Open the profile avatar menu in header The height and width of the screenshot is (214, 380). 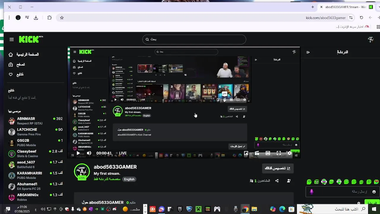click(x=370, y=39)
